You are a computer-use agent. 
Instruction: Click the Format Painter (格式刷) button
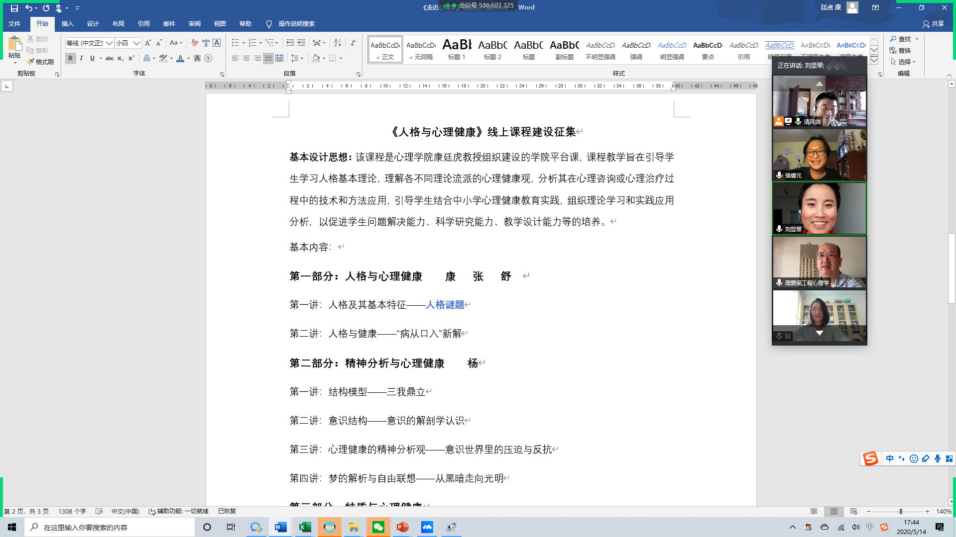(x=40, y=62)
